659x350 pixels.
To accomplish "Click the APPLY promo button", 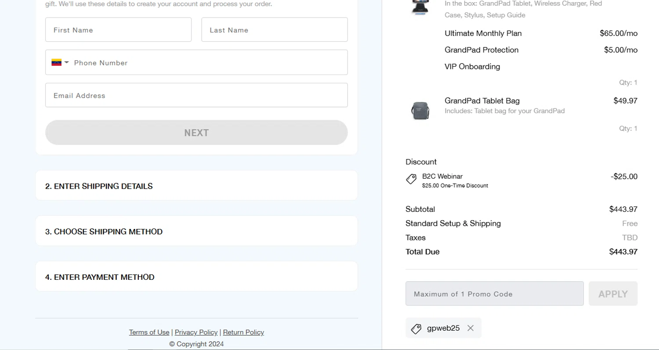I will coord(613,294).
